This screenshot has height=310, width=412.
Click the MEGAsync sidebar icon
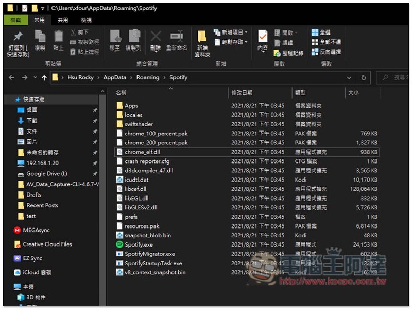(17, 230)
